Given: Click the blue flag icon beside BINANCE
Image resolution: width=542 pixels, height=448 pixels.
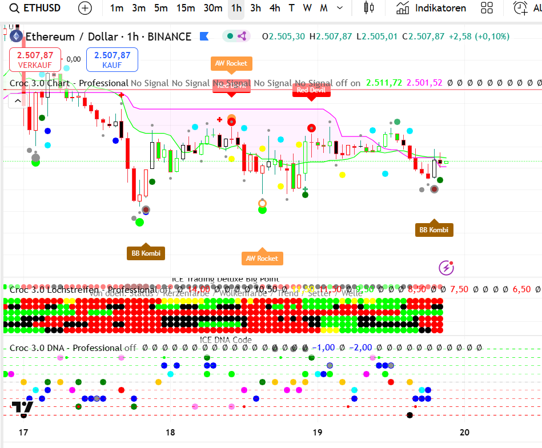Looking at the screenshot, I should pos(204,37).
